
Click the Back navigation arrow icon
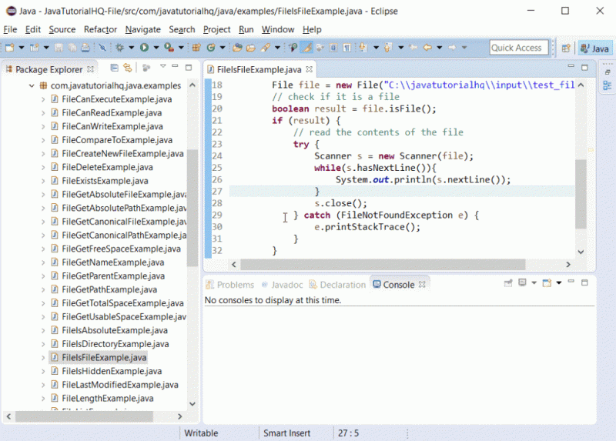point(427,48)
